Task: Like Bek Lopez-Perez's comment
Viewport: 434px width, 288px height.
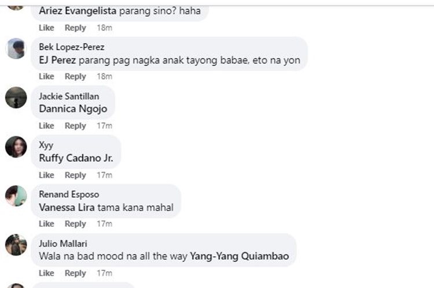Action: pyautogui.click(x=46, y=77)
